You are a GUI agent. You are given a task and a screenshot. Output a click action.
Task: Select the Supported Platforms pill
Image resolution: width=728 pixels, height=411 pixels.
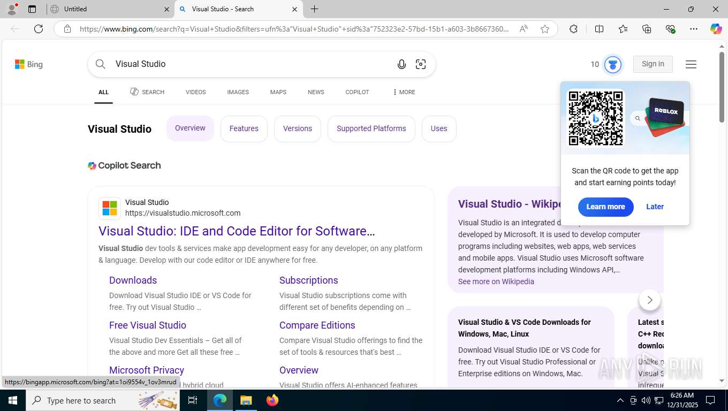click(371, 128)
